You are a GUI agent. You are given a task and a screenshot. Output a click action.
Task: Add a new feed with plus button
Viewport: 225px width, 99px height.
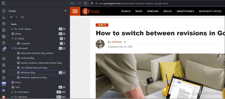click(x=16, y=17)
